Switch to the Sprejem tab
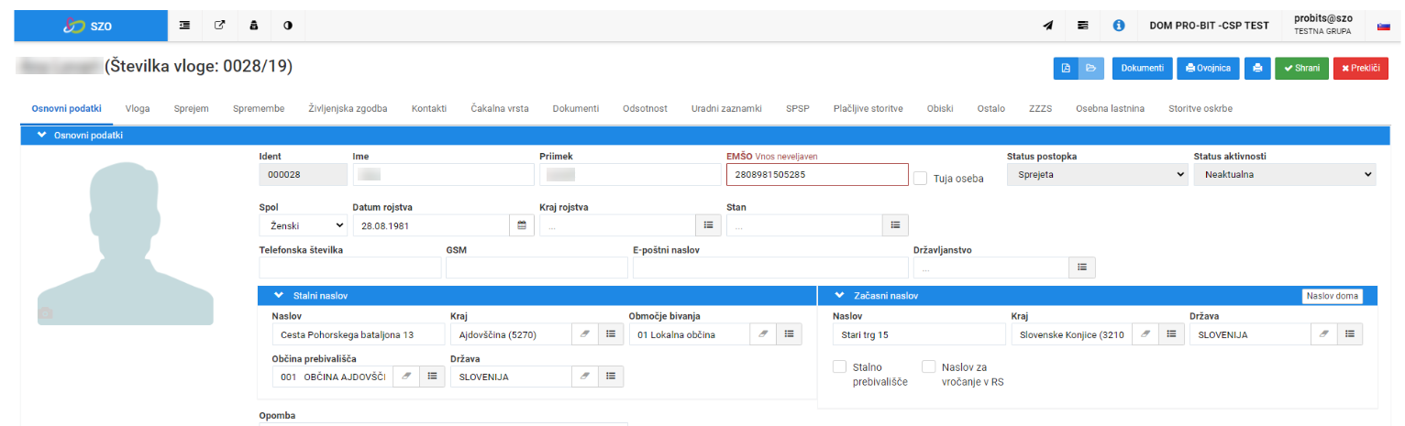1405x426 pixels. 192,108
